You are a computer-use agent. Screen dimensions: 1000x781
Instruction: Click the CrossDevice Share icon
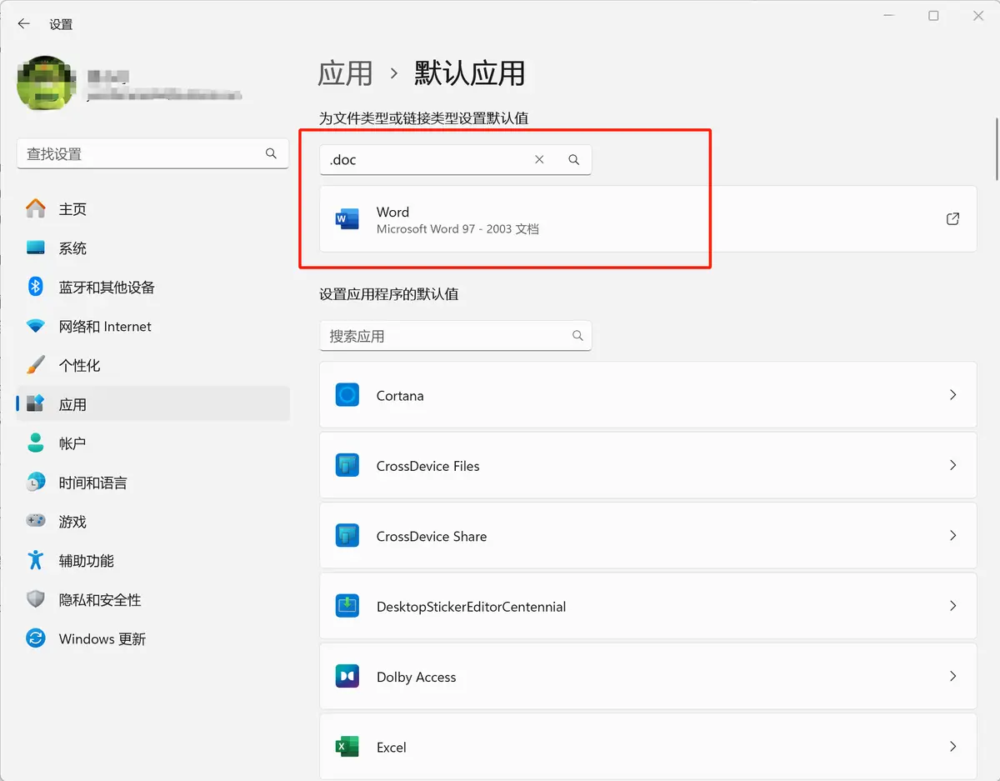tap(347, 535)
